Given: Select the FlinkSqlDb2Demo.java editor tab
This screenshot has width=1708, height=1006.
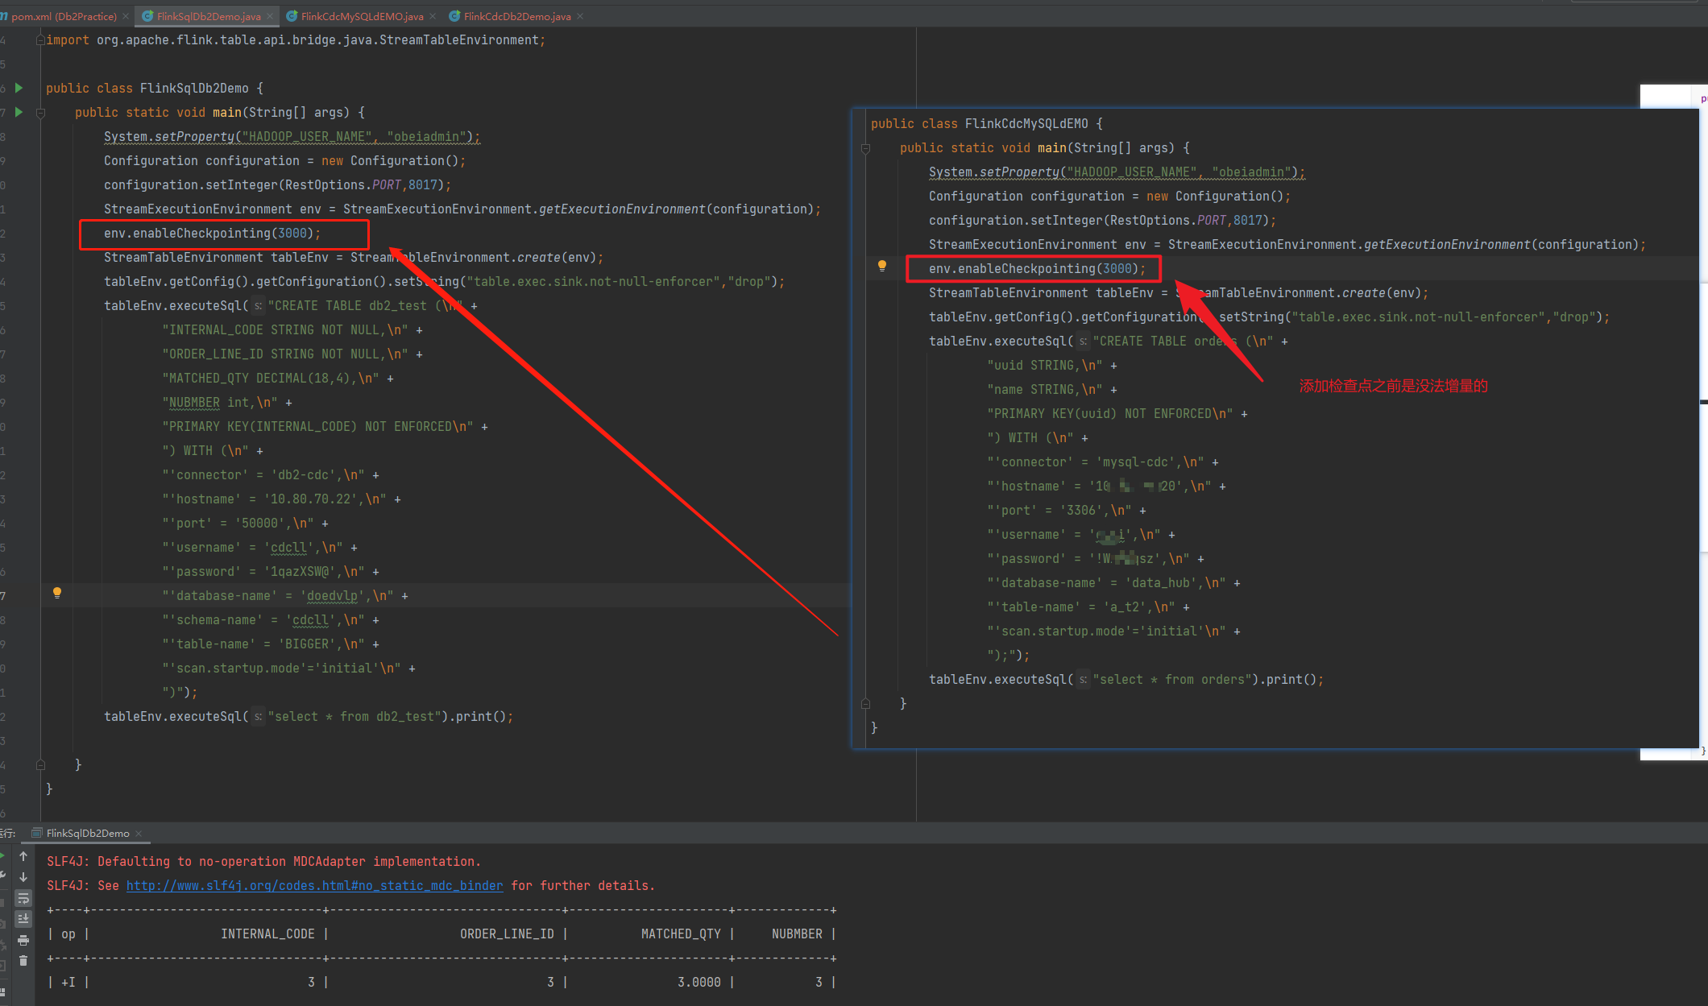Looking at the screenshot, I should [209, 16].
